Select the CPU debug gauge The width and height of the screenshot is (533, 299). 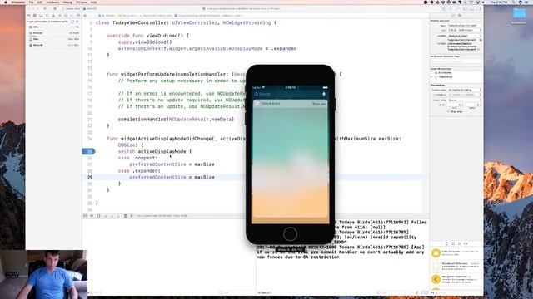53,27
